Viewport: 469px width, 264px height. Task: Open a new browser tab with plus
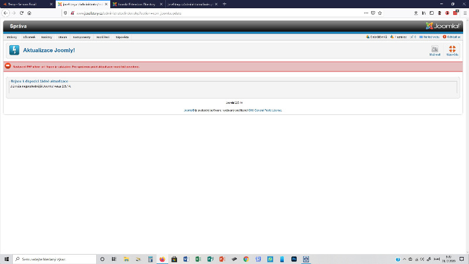[225, 4]
